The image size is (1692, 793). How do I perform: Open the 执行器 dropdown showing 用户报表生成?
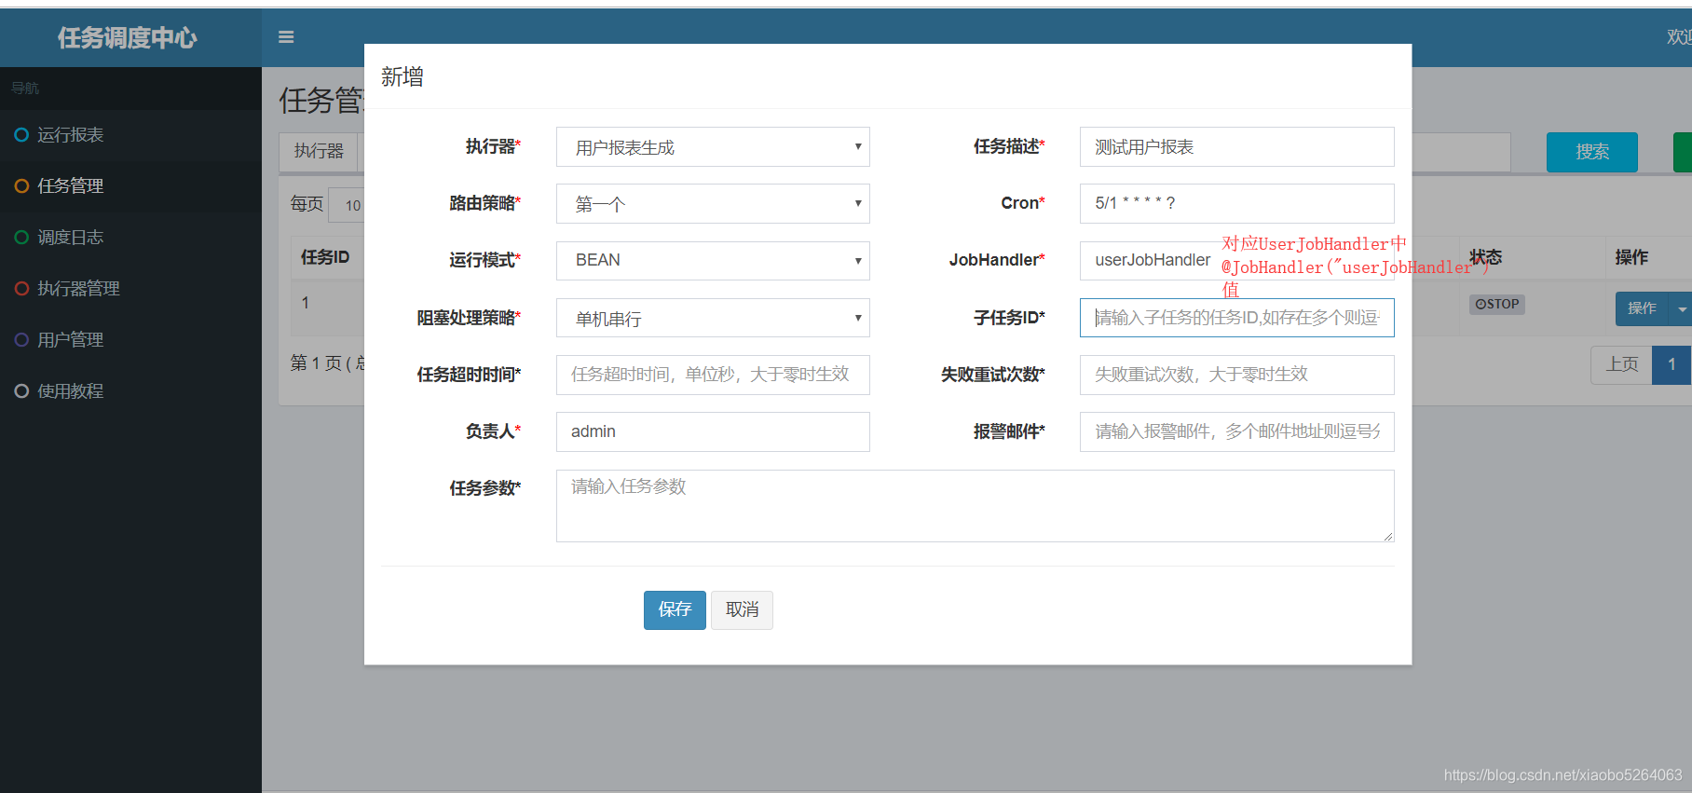point(713,147)
